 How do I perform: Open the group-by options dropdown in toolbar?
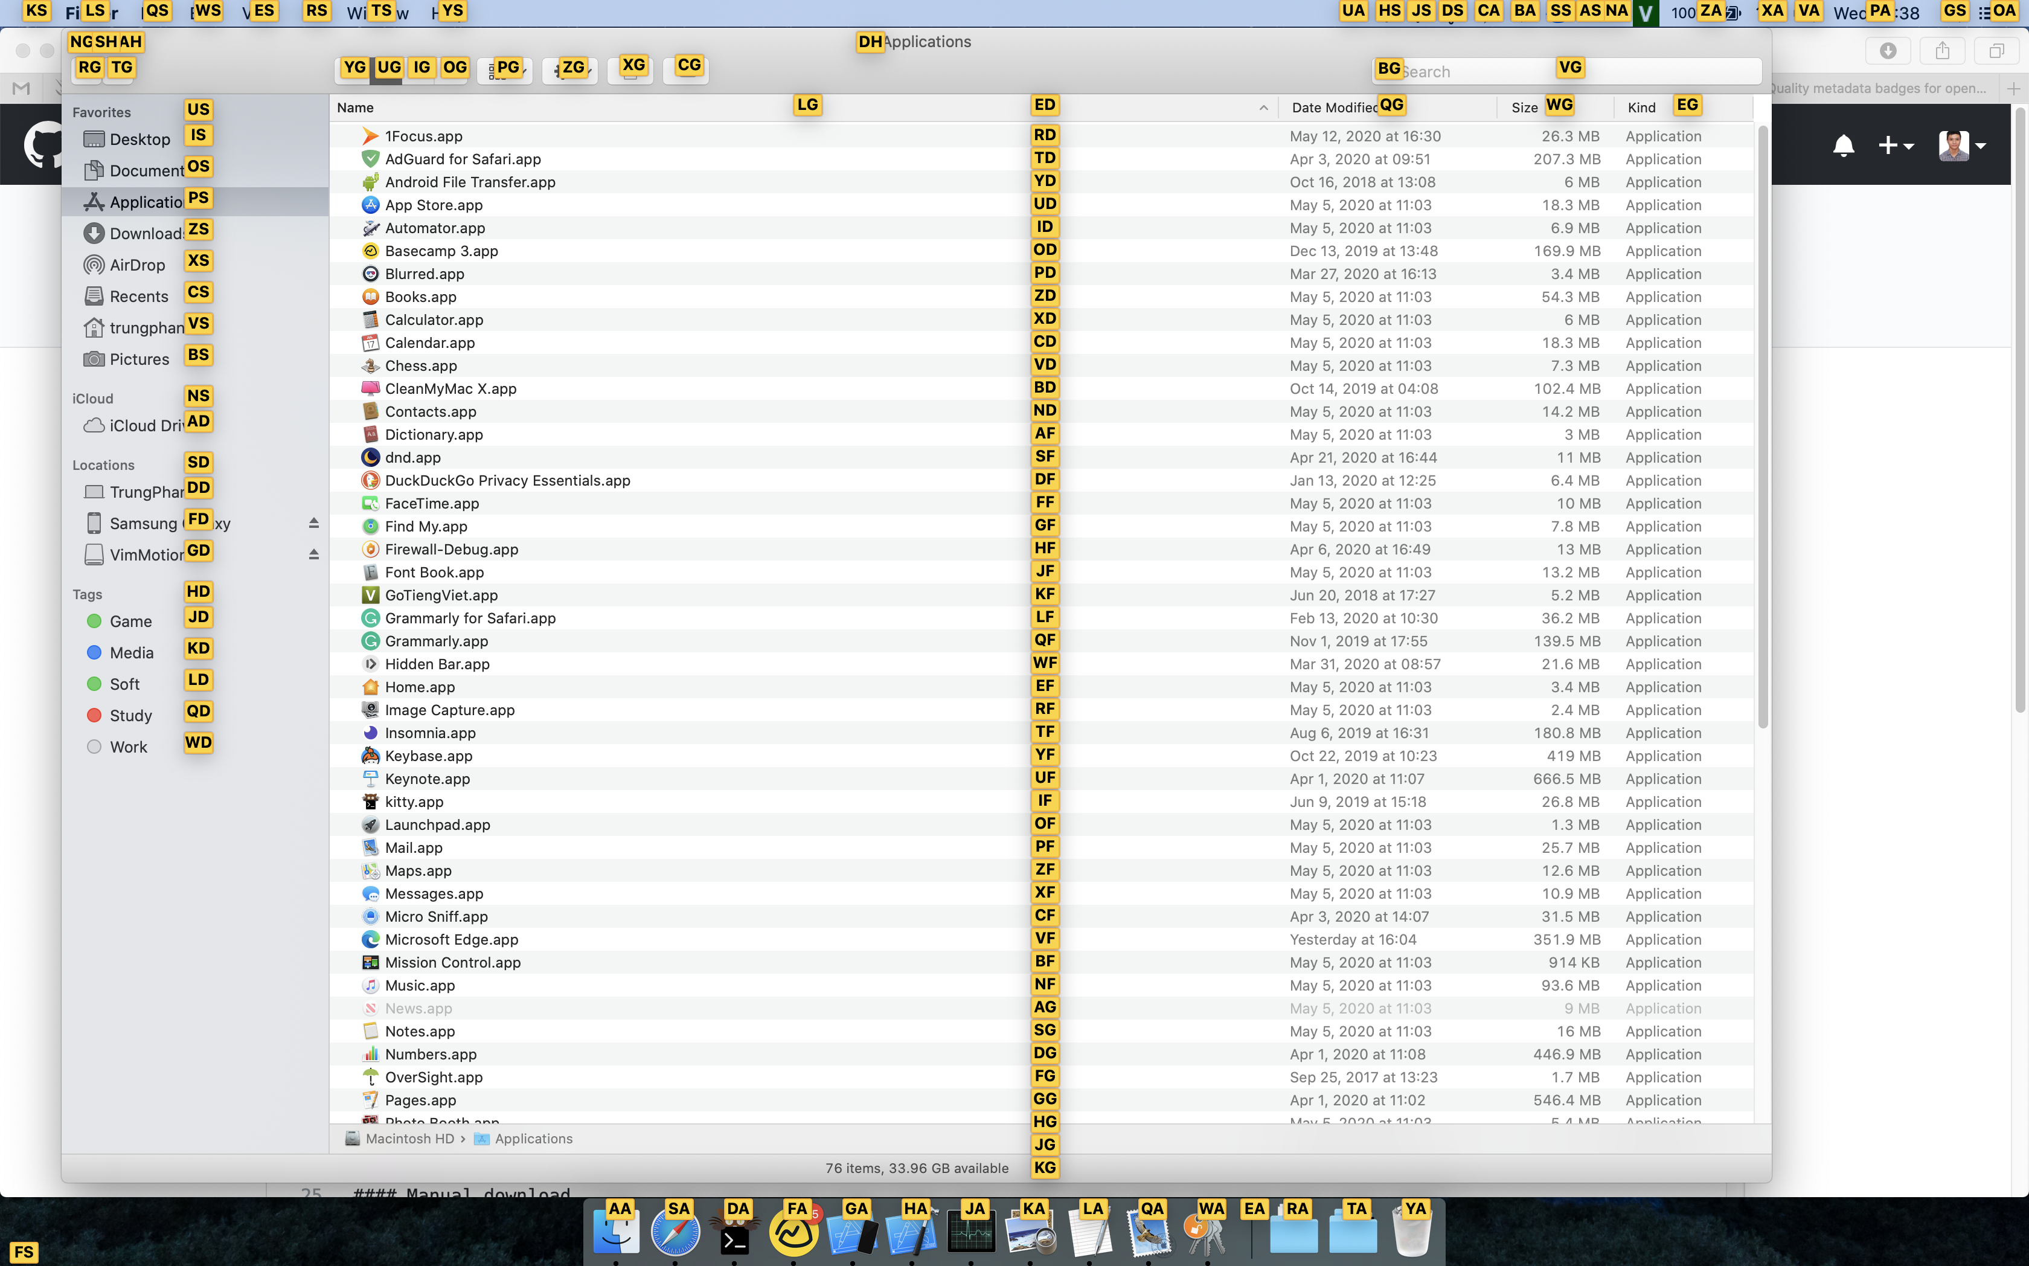pyautogui.click(x=505, y=70)
